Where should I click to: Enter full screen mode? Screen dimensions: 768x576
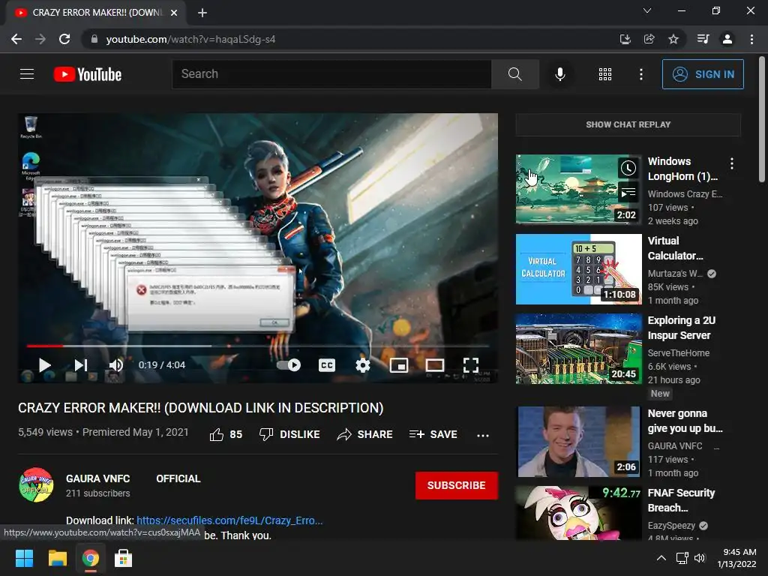click(471, 365)
